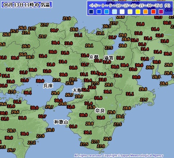Screen dimensions: 174x158
Task: Select the 27.0 reading at the southern tip
Action: pos(101,146)
